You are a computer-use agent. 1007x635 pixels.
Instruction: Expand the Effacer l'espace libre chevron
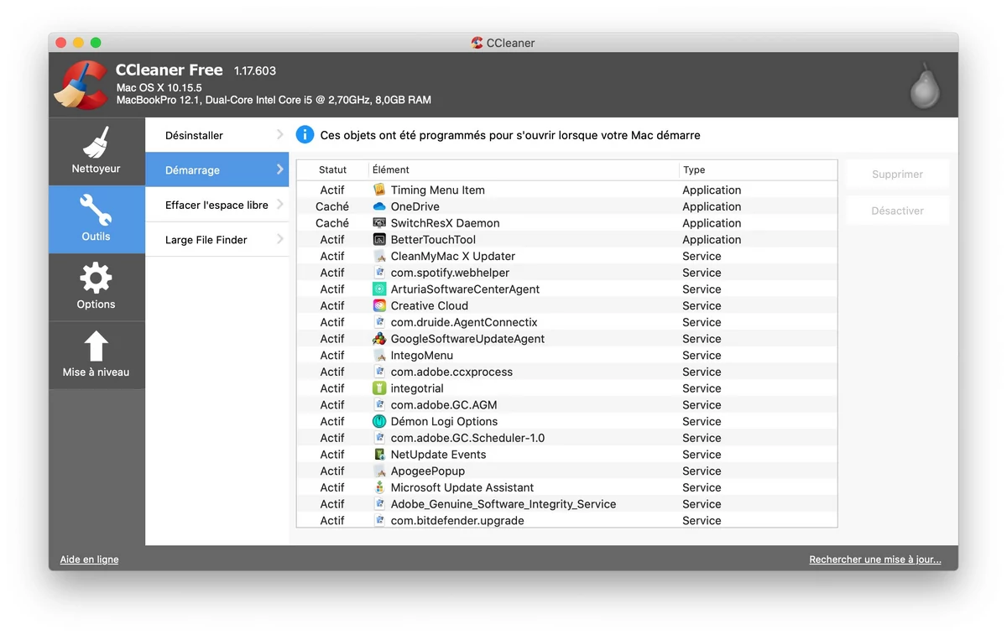[x=280, y=205]
